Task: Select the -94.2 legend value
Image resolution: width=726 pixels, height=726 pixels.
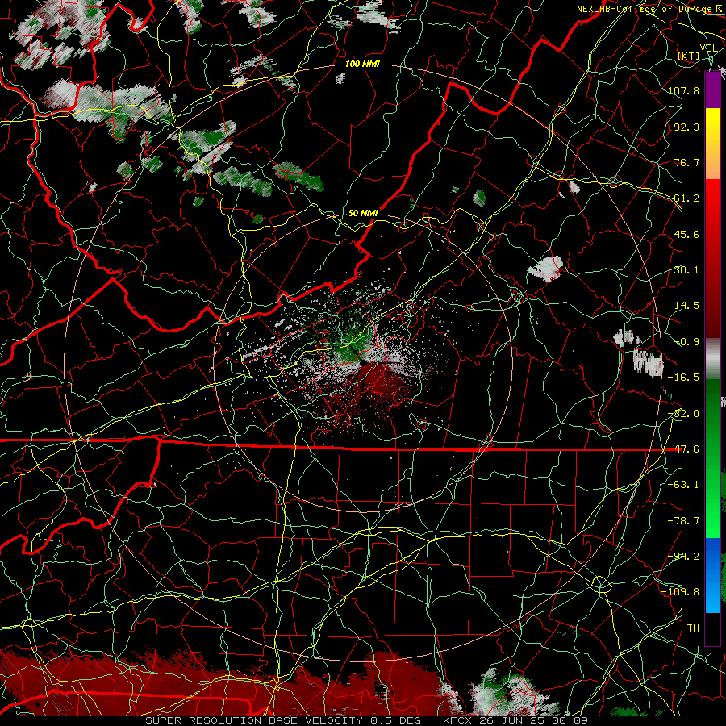Action: [x=683, y=557]
